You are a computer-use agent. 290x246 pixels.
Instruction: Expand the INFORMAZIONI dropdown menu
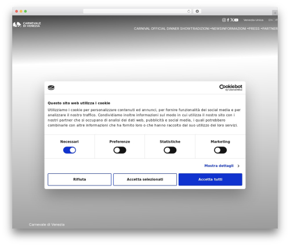235,28
